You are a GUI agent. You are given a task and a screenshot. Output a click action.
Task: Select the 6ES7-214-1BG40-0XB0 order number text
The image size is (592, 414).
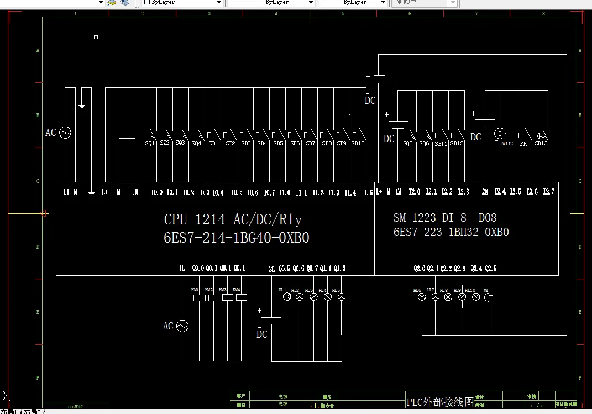point(237,238)
